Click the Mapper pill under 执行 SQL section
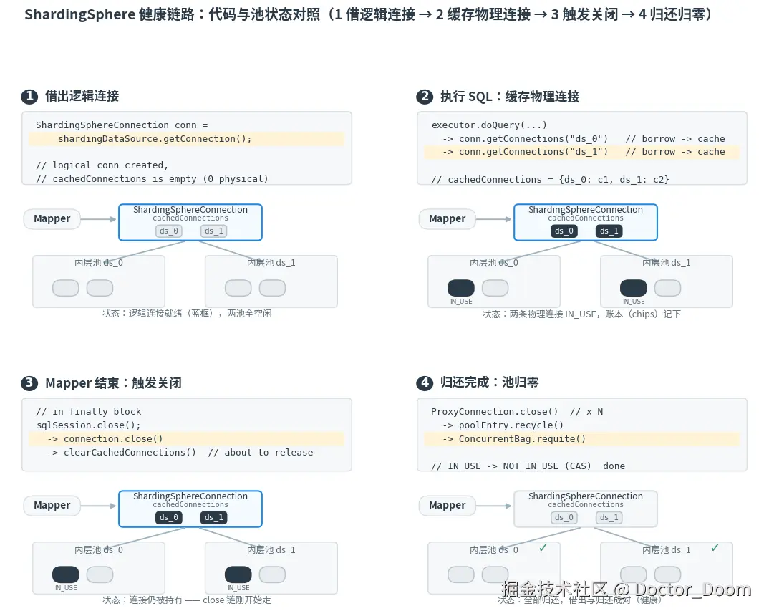 (448, 218)
